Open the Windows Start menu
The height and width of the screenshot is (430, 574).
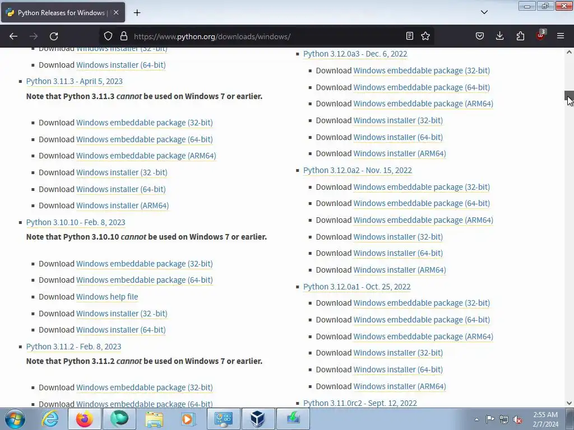click(x=15, y=419)
